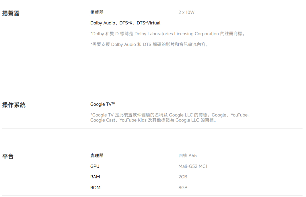Click the Dolby Audio 和 DTS 解碼 footnote
This screenshot has height=197, width=306.
(x=149, y=44)
